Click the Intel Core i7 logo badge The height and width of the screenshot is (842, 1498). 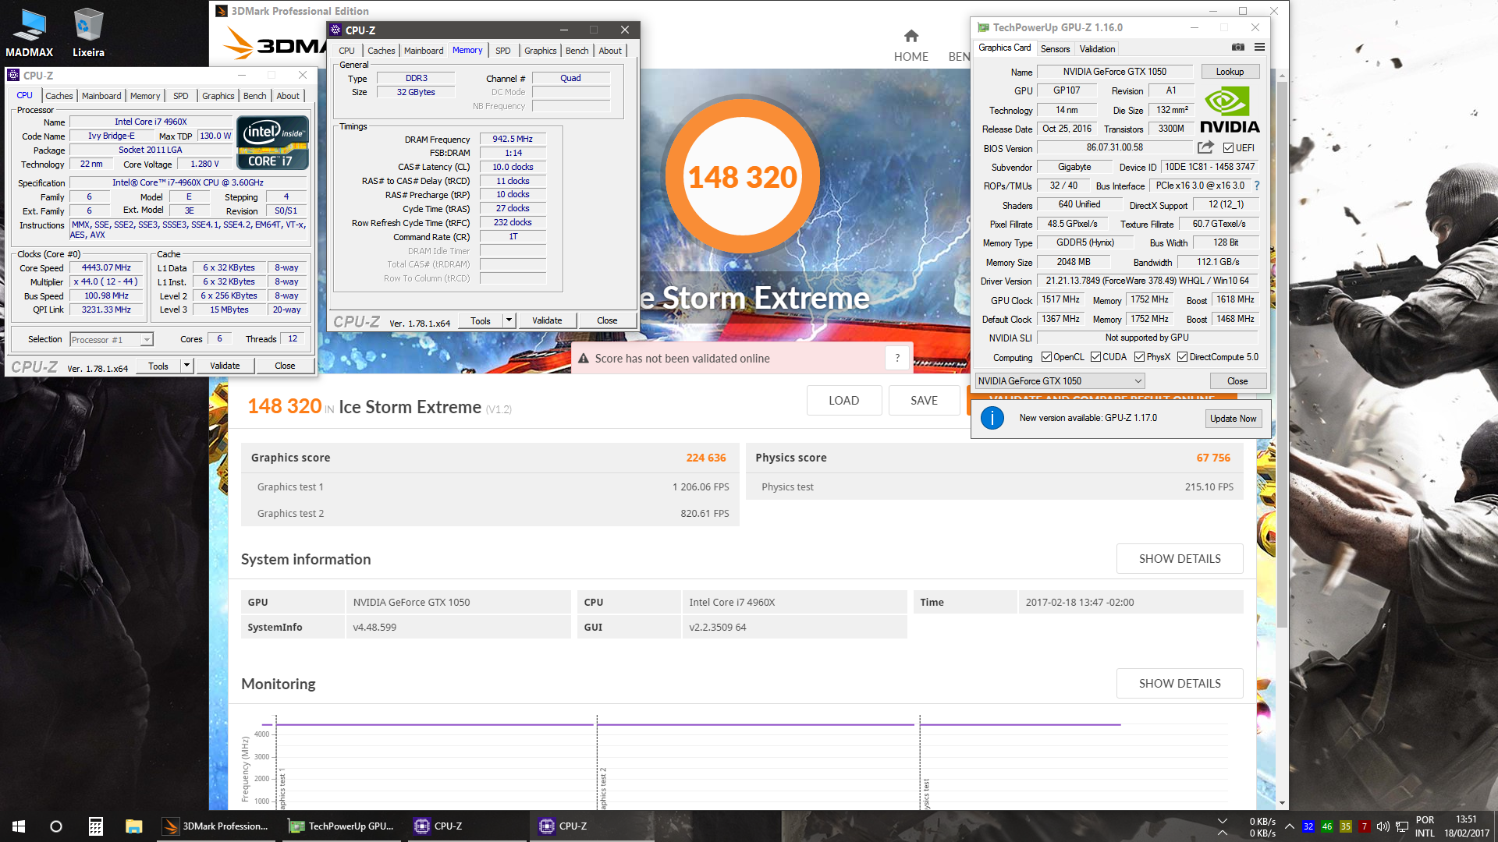(272, 143)
